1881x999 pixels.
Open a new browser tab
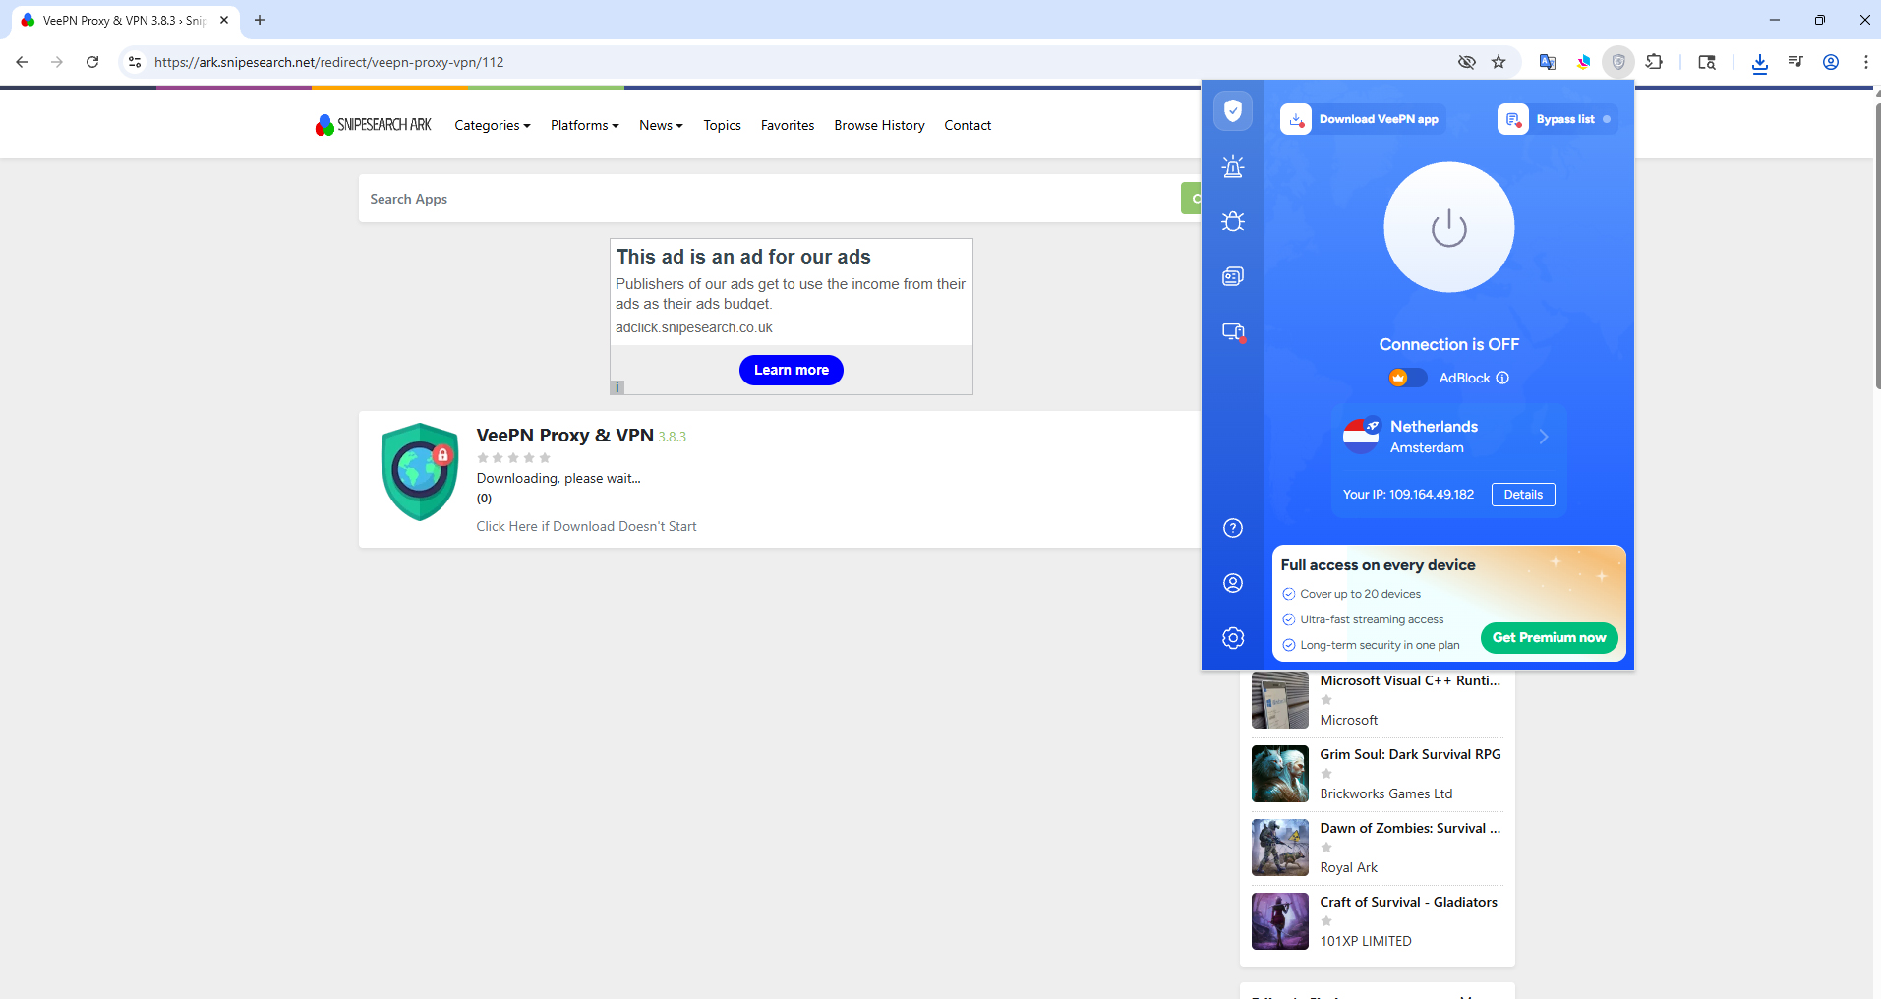260,20
